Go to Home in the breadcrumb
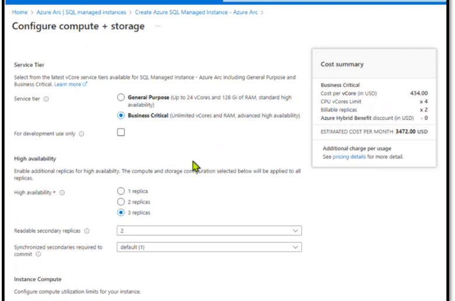Screen dimensions: 455x301 point(19,12)
